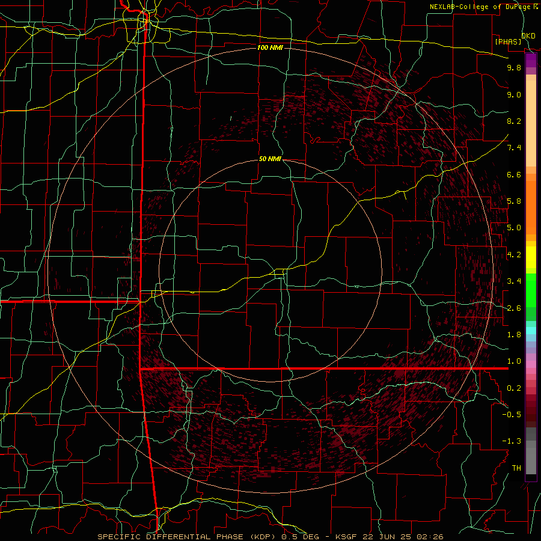Pick the gray segment near the TH label

click(531, 461)
